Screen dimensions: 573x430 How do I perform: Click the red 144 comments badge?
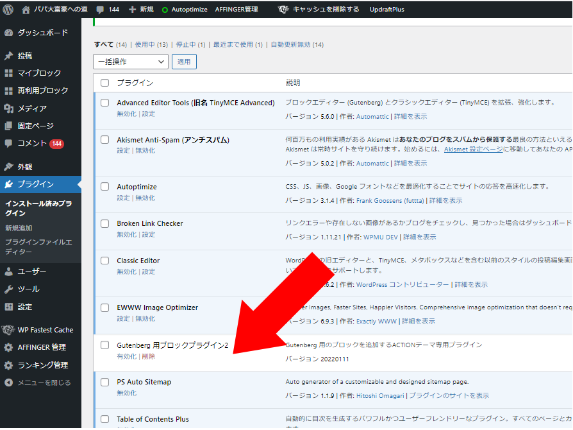click(56, 144)
